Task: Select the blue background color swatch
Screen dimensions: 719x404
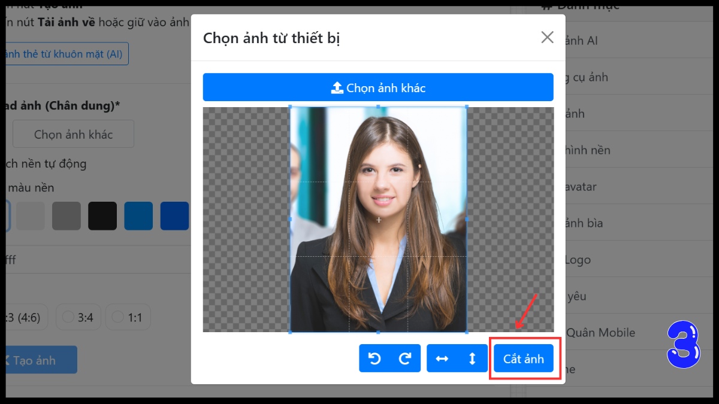Action: (138, 216)
